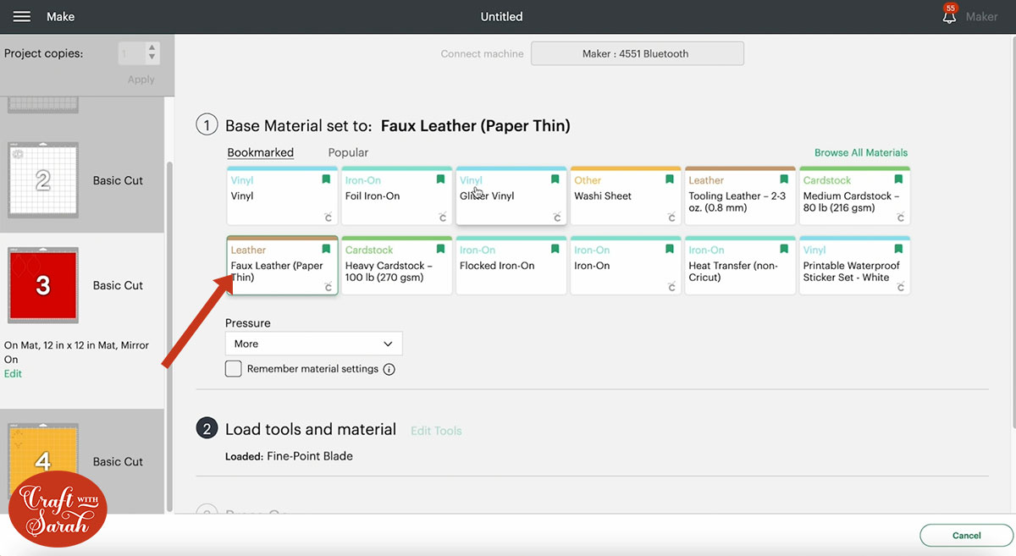Toggle bookmark on Foil Iron-On tile
This screenshot has width=1016, height=556.
[x=441, y=180]
